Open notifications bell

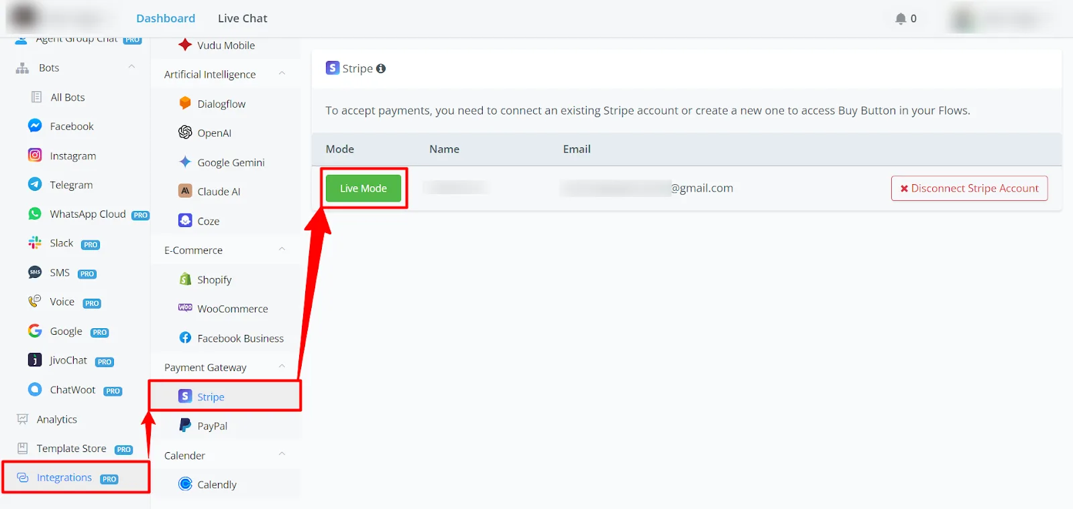coord(901,19)
